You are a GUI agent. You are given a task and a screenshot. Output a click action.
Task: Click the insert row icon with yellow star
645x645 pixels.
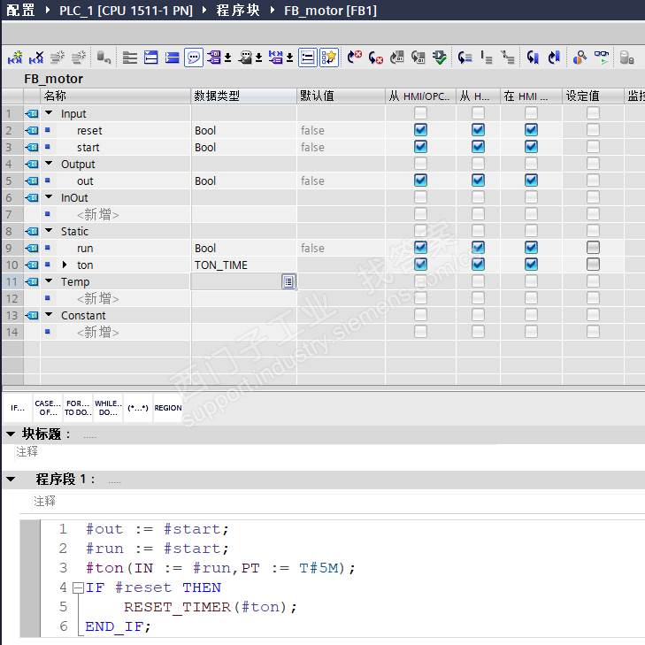tap(15, 58)
